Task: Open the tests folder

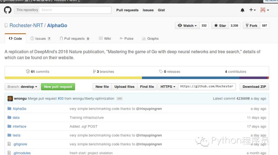Action: pyautogui.click(x=16, y=135)
